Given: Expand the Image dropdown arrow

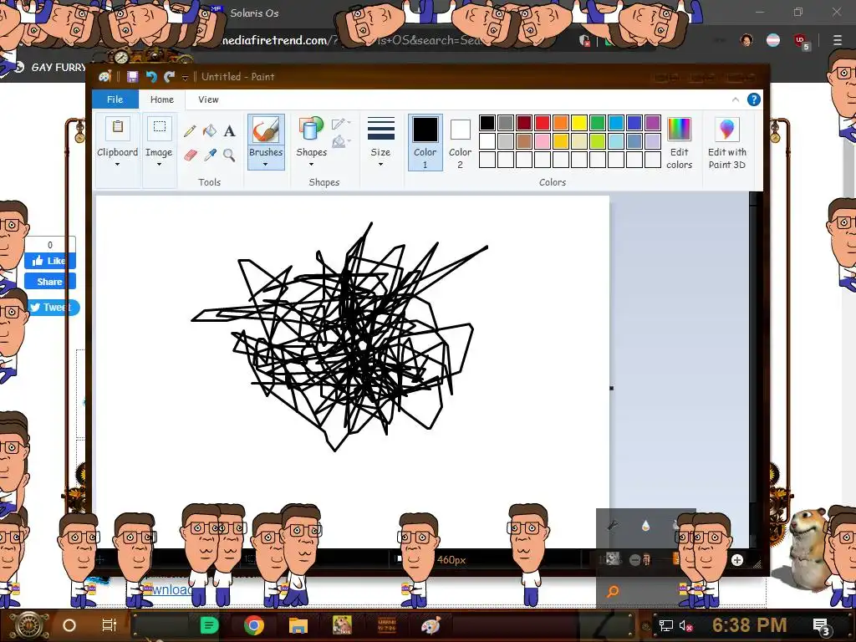Looking at the screenshot, I should [x=160, y=165].
